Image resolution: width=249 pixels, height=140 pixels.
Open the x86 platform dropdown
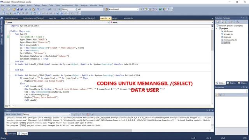(x=102, y=9)
